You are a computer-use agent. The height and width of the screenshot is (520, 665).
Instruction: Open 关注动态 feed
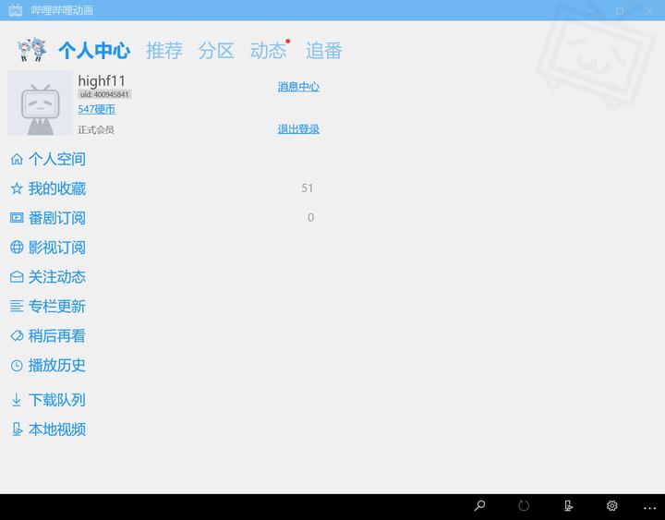(57, 277)
